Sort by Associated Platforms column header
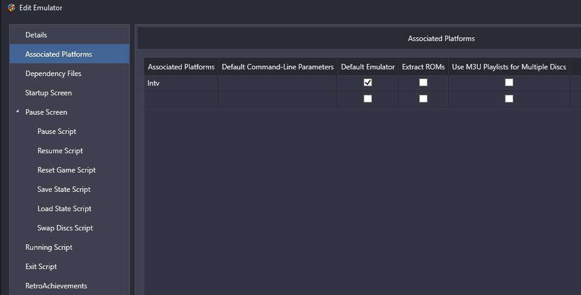Screen dimensions: 581x295 (181, 66)
